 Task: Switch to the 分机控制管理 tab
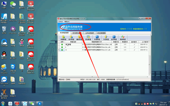[101, 33]
